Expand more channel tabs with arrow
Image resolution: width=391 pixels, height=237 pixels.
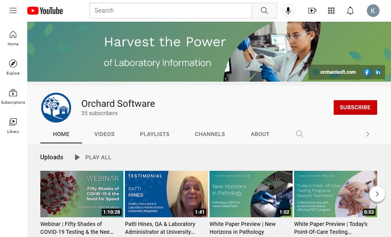click(x=368, y=134)
